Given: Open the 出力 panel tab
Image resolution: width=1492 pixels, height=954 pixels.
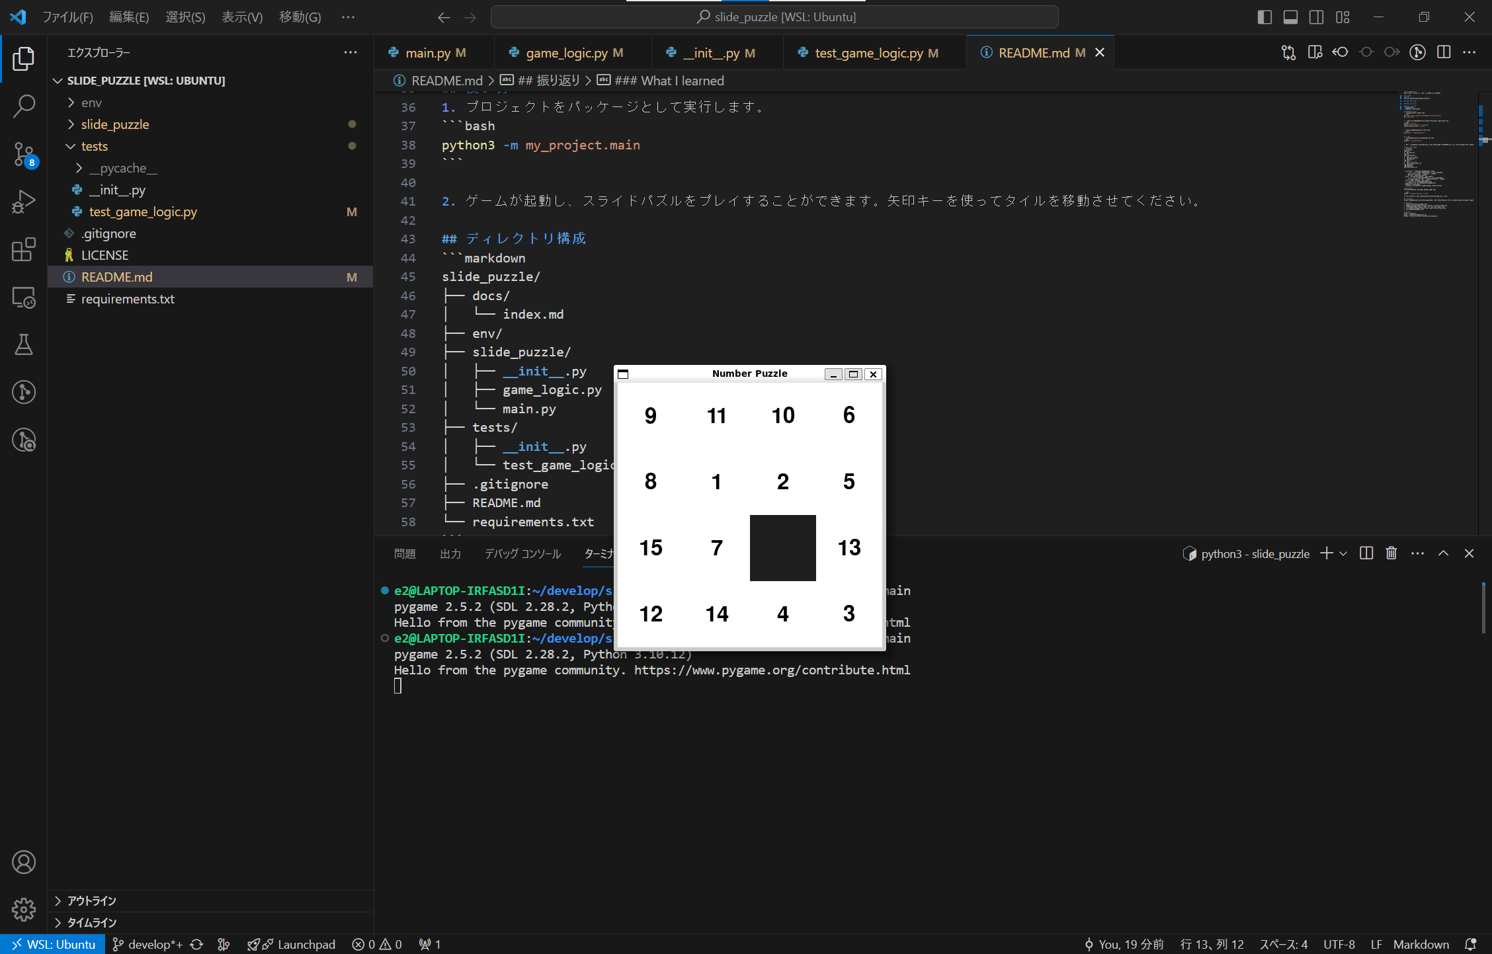Looking at the screenshot, I should point(450,553).
